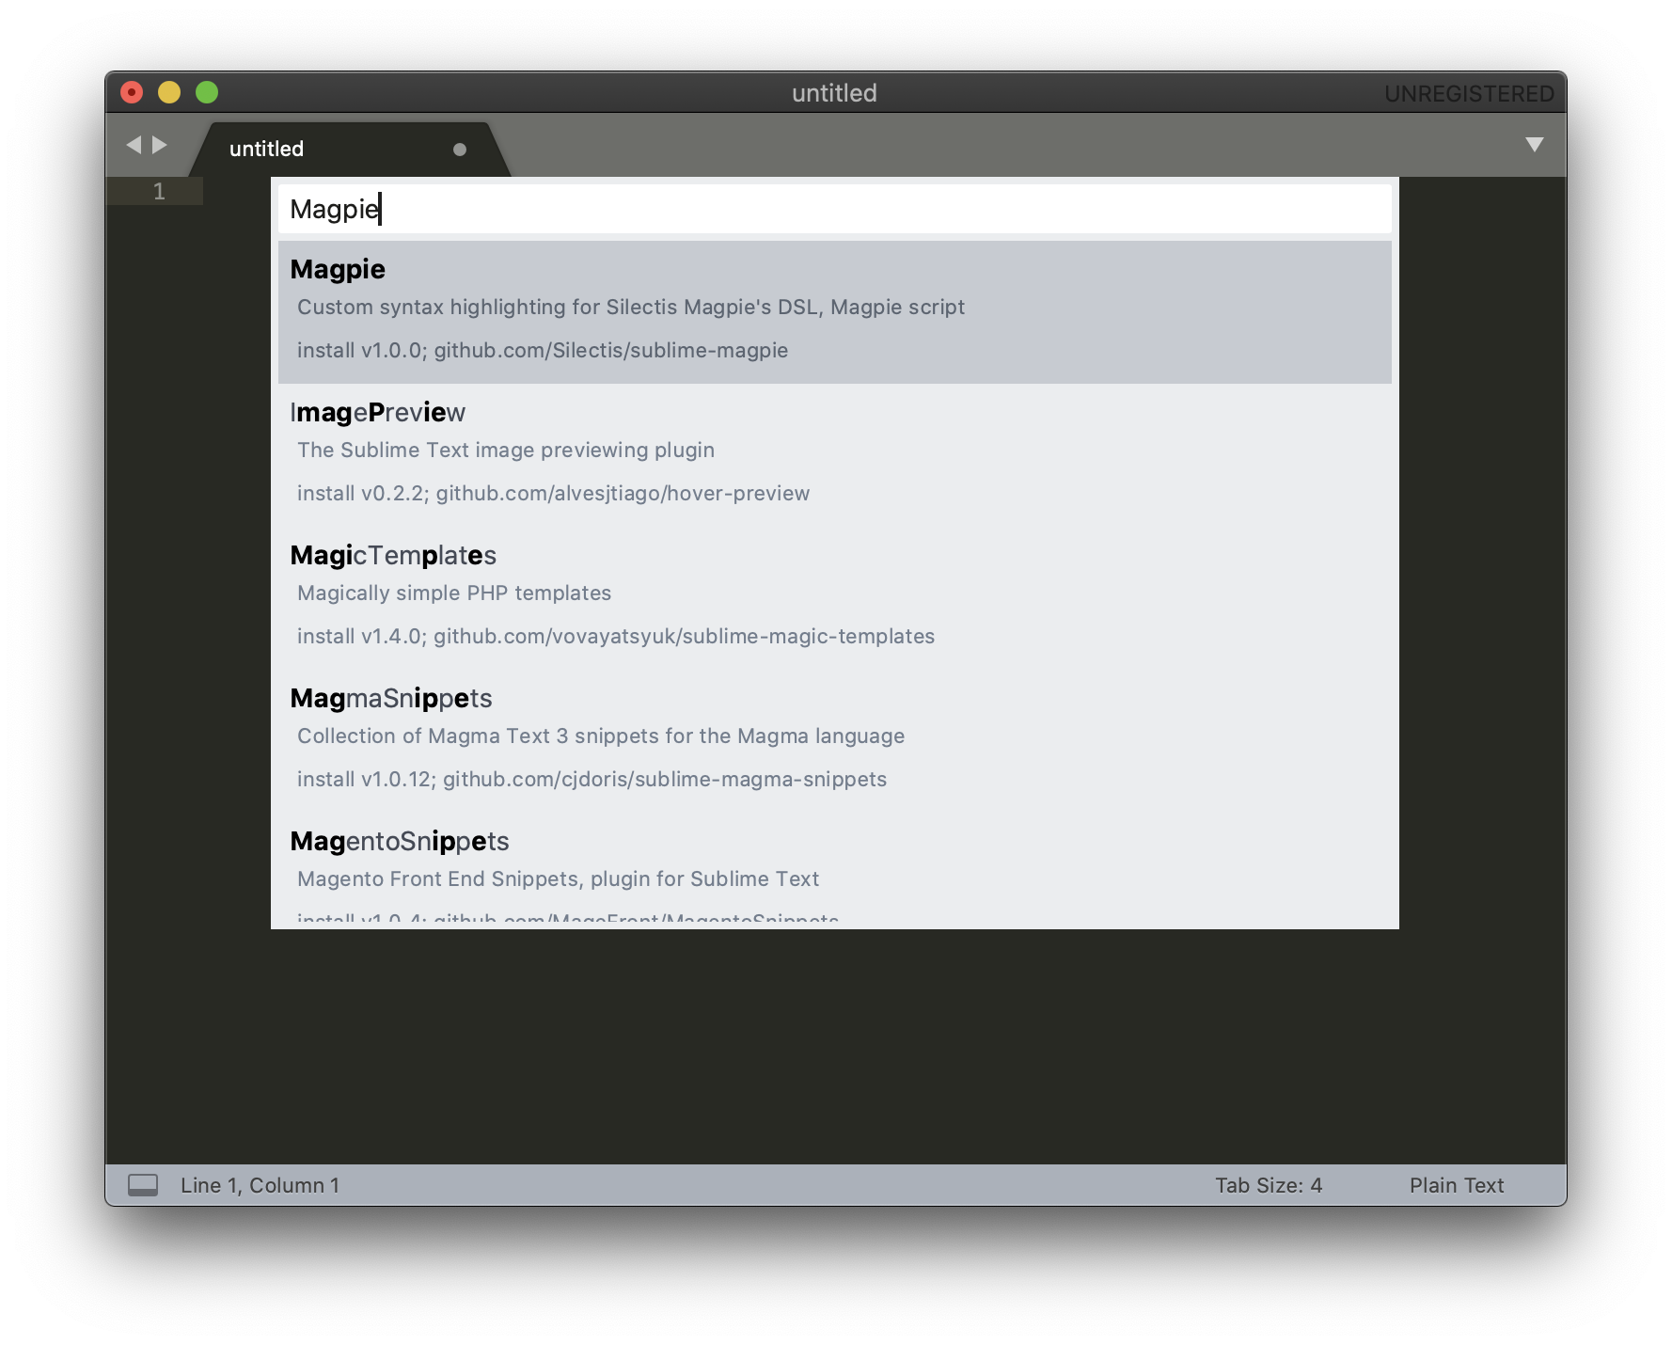The width and height of the screenshot is (1672, 1345).
Task: Click 'The Sublime Text image previewing plugin'
Action: click(506, 451)
